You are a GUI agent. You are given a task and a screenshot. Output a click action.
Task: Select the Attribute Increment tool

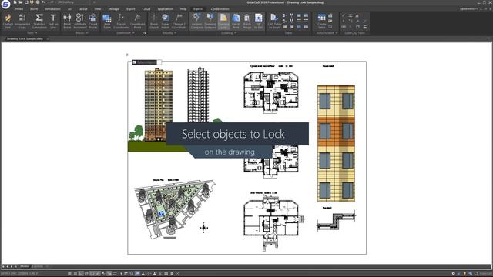point(80,22)
